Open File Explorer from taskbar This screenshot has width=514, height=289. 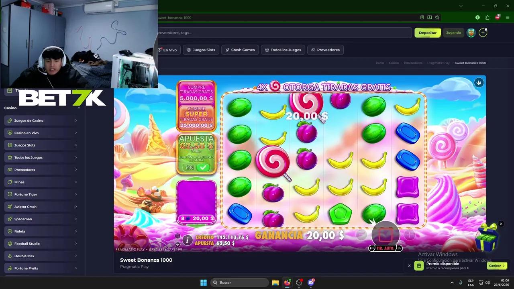click(x=275, y=283)
